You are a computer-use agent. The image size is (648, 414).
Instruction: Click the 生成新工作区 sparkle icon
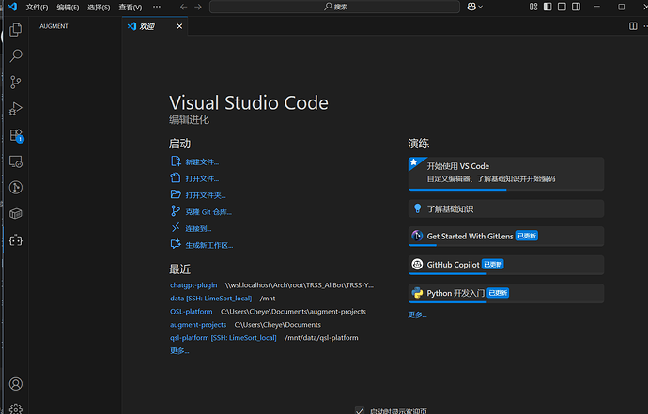176,244
